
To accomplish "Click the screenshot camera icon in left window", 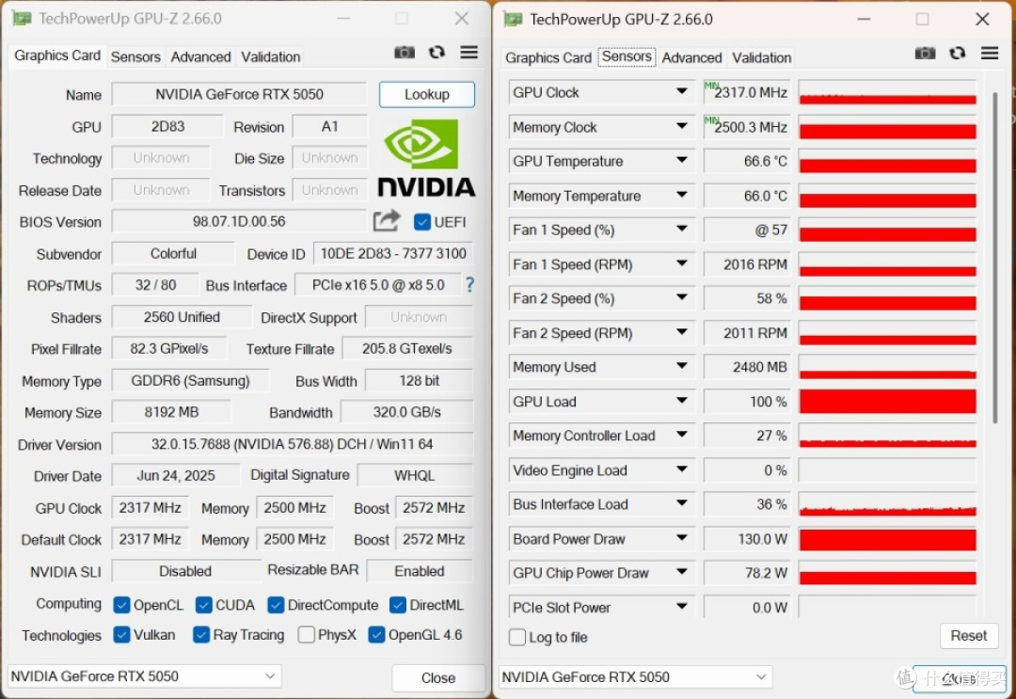I will click(x=405, y=53).
